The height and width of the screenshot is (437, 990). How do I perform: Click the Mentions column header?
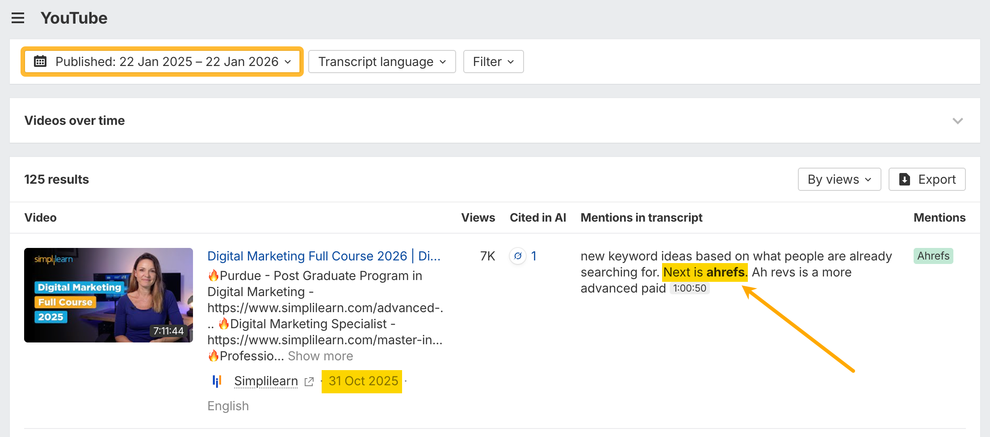[940, 218]
